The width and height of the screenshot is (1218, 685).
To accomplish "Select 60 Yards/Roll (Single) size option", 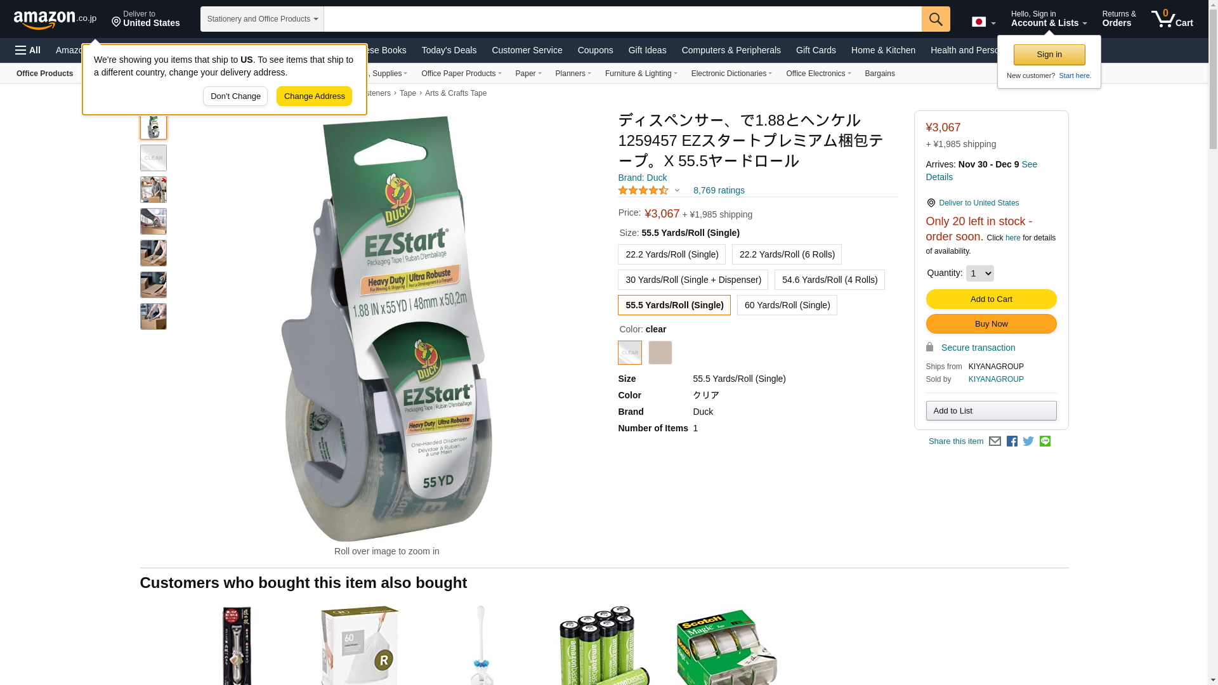I will (787, 305).
